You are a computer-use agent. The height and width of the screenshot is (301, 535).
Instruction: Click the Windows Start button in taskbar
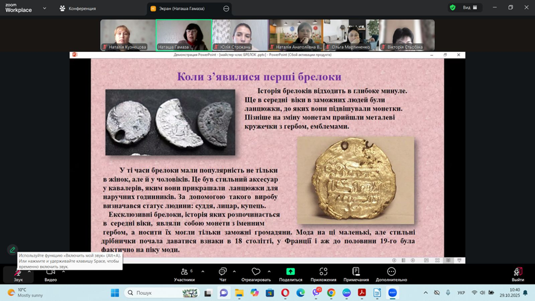115,292
